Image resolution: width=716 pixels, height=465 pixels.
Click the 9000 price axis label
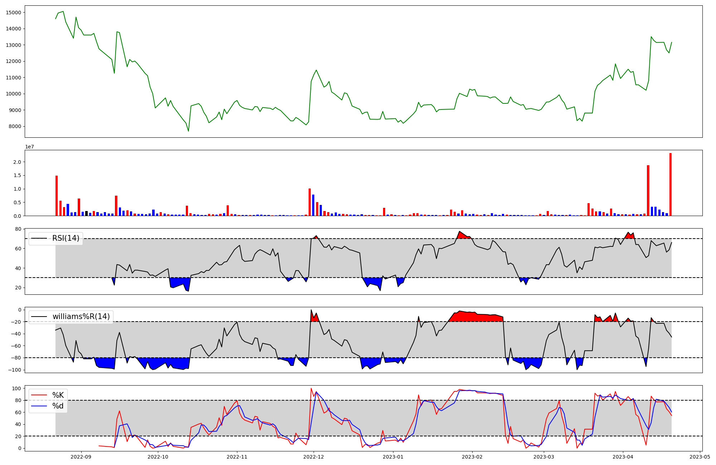(15, 110)
